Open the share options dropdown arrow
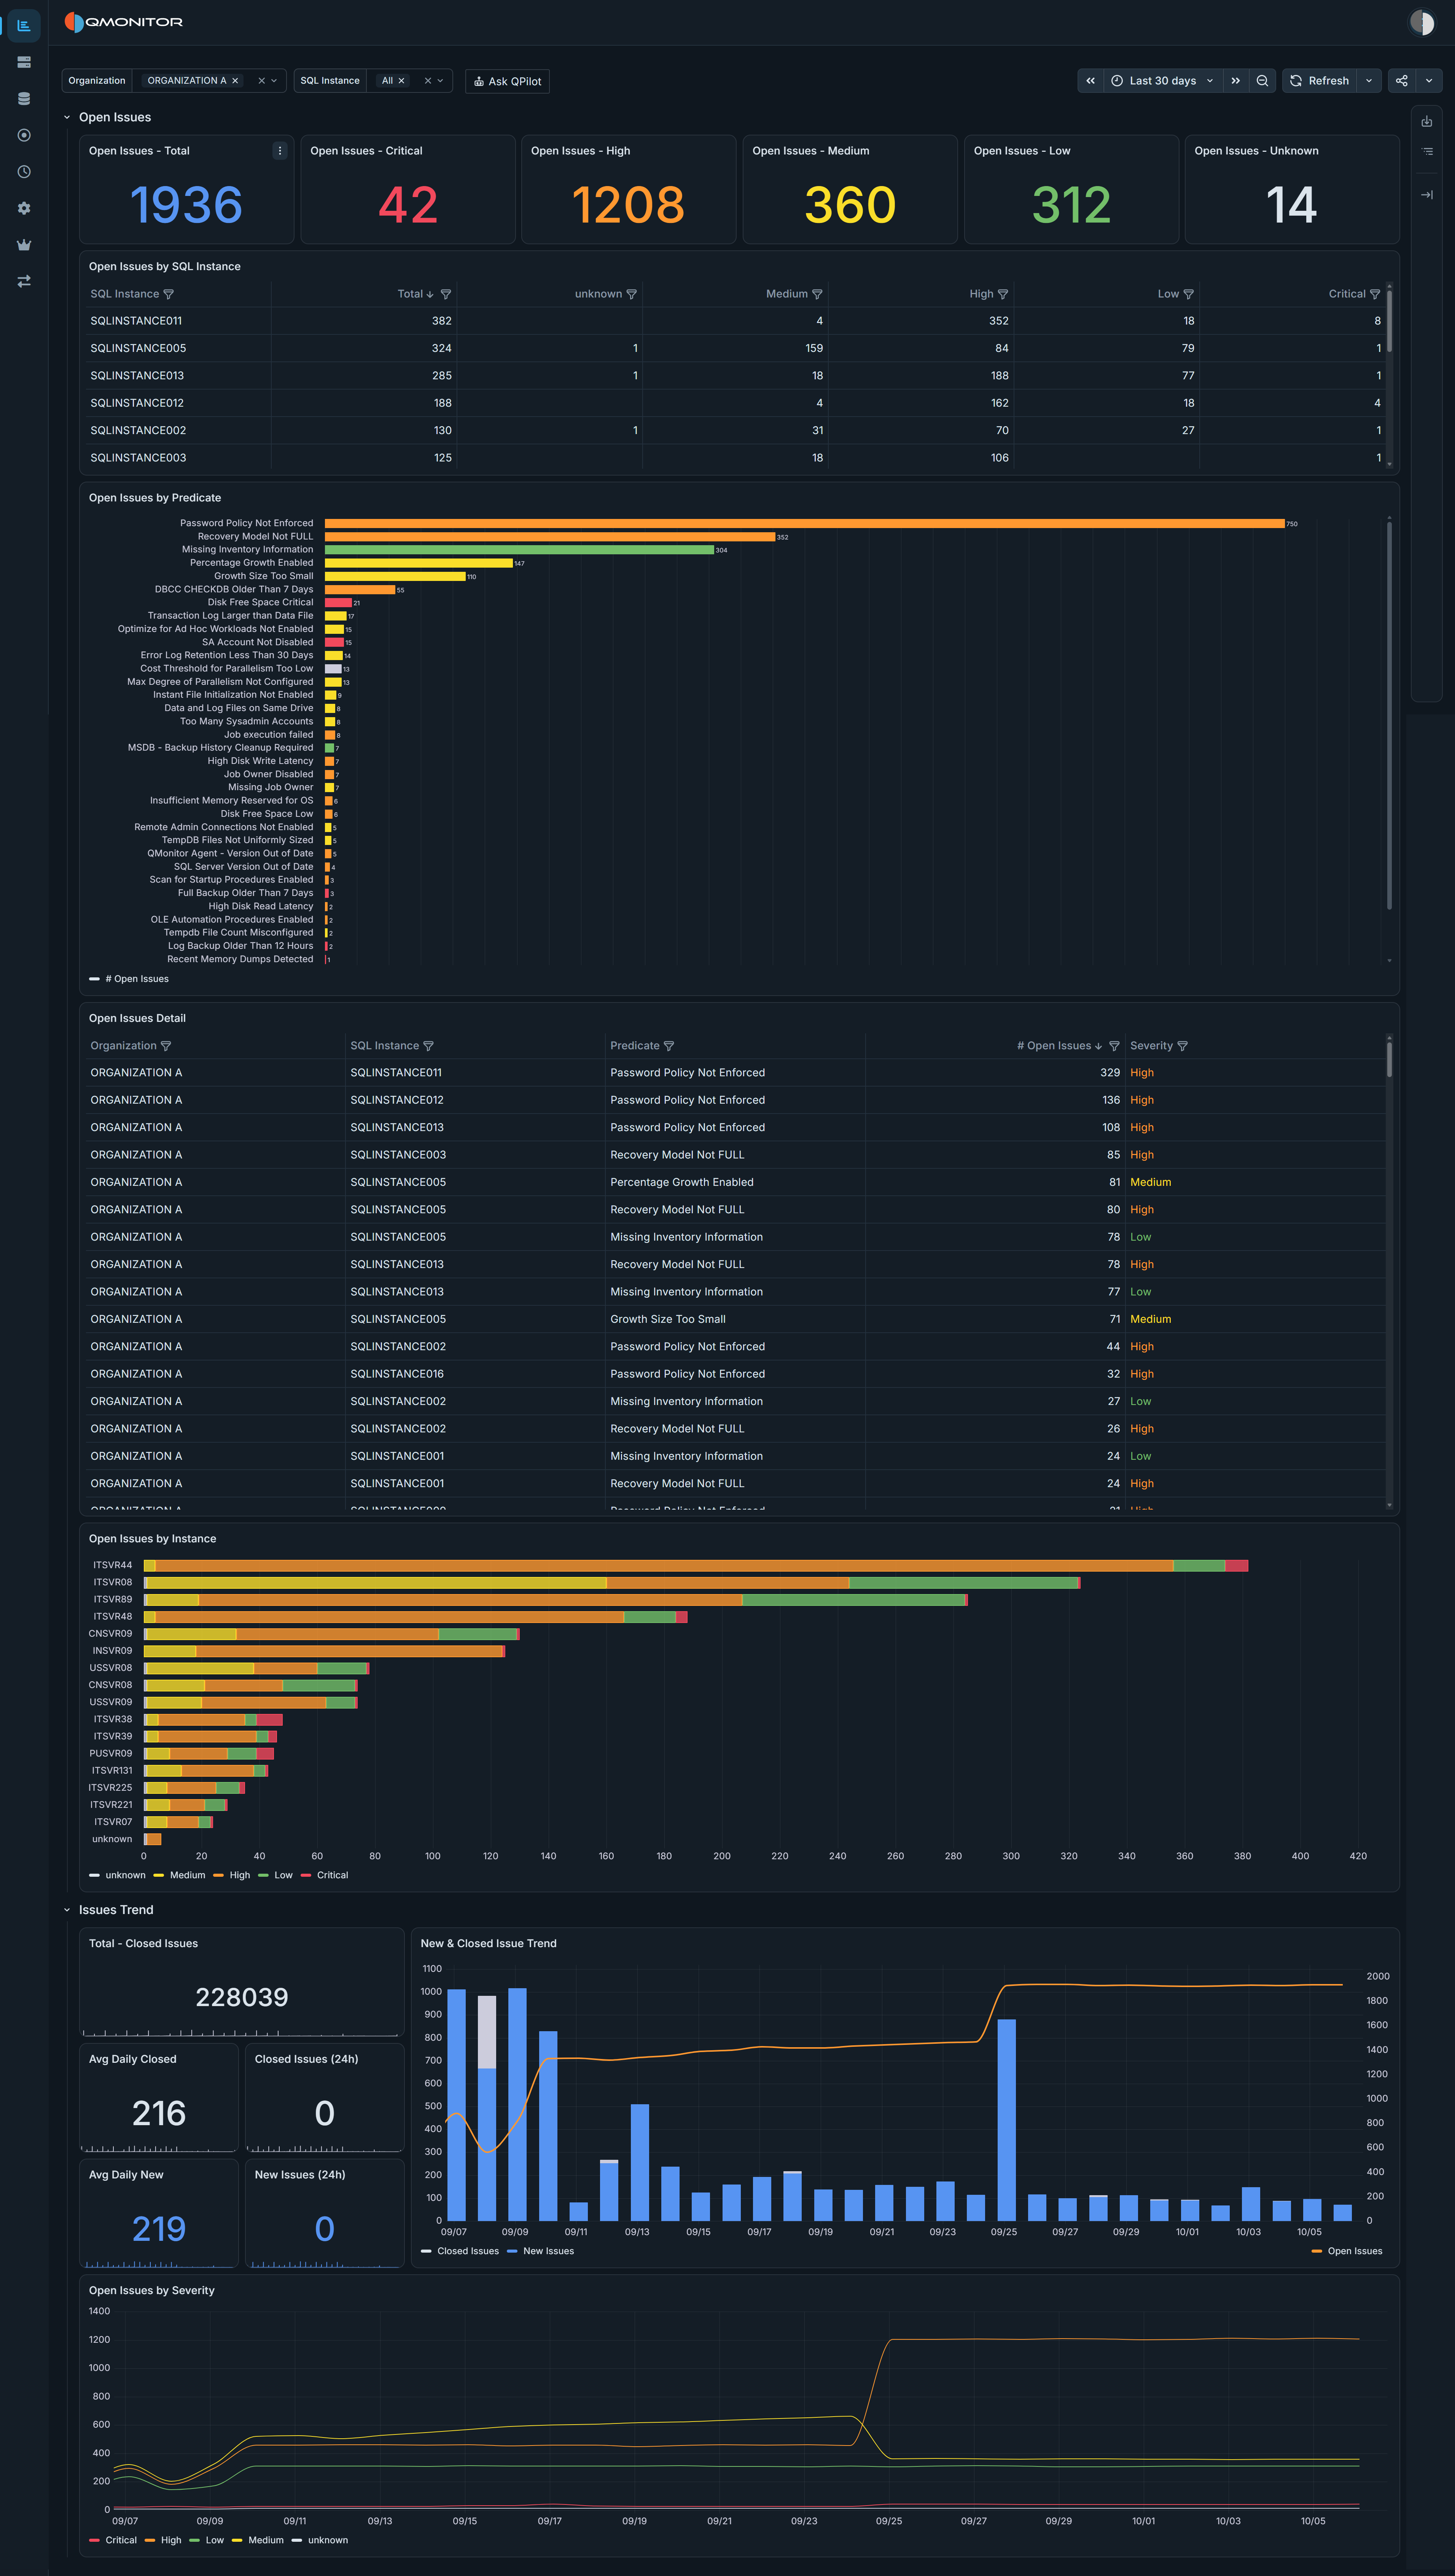The image size is (1455, 2576). point(1429,81)
